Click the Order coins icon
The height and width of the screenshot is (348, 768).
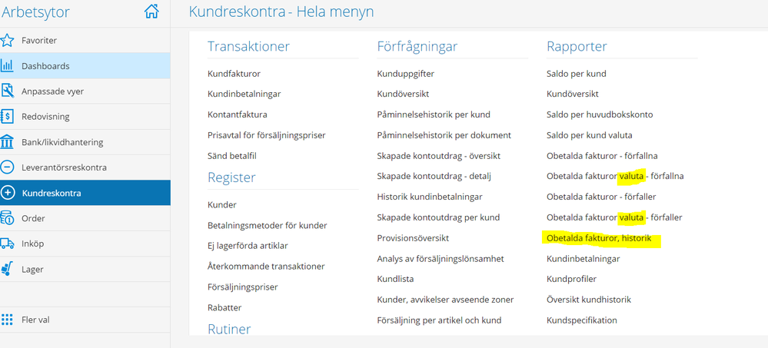click(7, 218)
